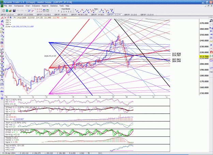The image size is (213, 155).
Task: Click the 'square pivot' chart annotation
Action: click(50, 56)
